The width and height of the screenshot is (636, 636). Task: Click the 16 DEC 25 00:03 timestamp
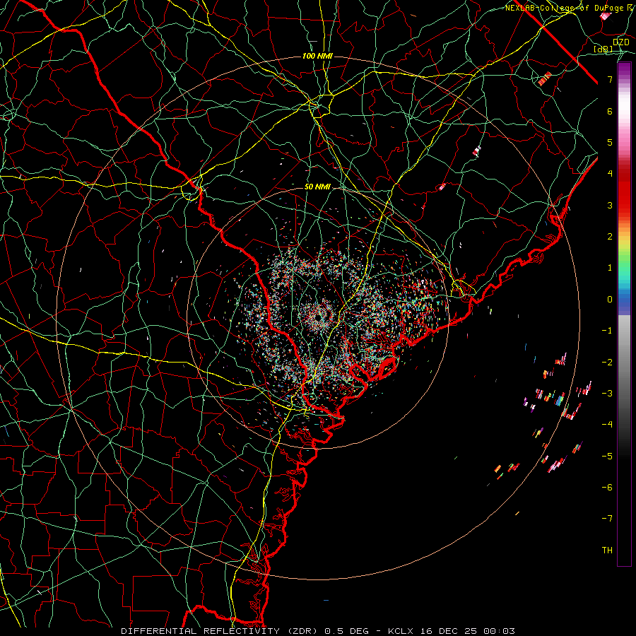pos(469,631)
